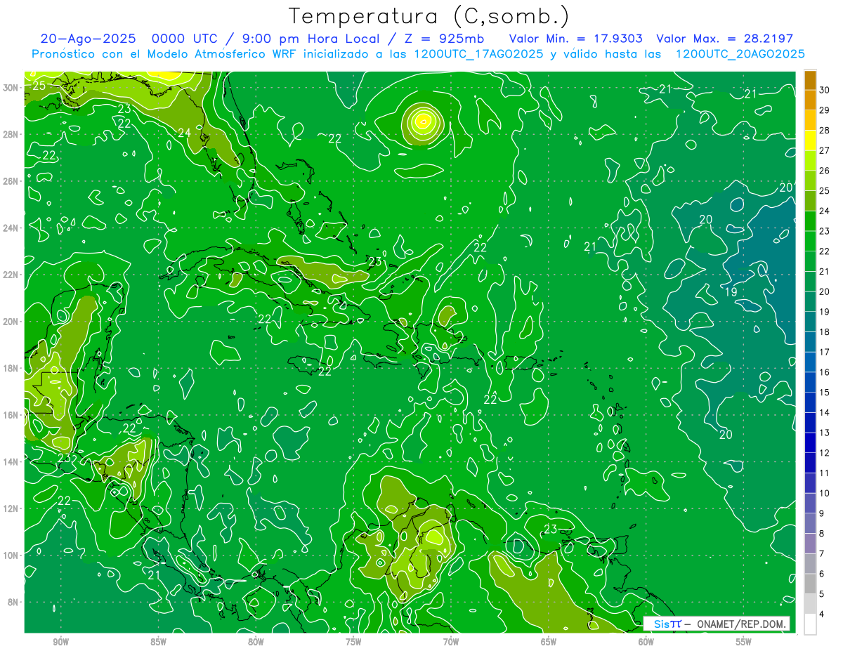843x651 pixels.
Task: Click the contour label "24" over Florida
Action: [x=184, y=133]
